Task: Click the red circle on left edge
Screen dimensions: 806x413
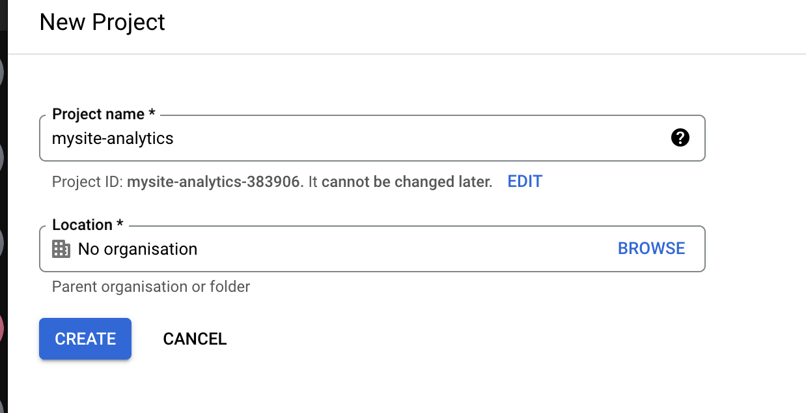Action: [2, 328]
